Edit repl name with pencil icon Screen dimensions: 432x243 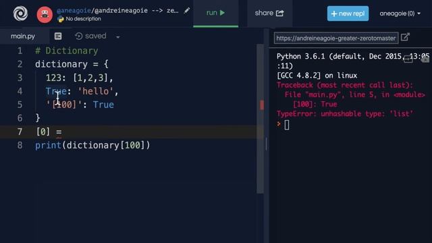187,11
